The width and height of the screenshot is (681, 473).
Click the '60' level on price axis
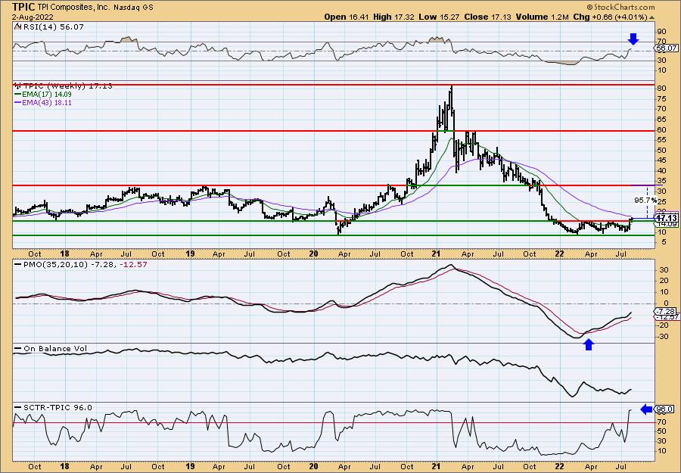pos(662,130)
